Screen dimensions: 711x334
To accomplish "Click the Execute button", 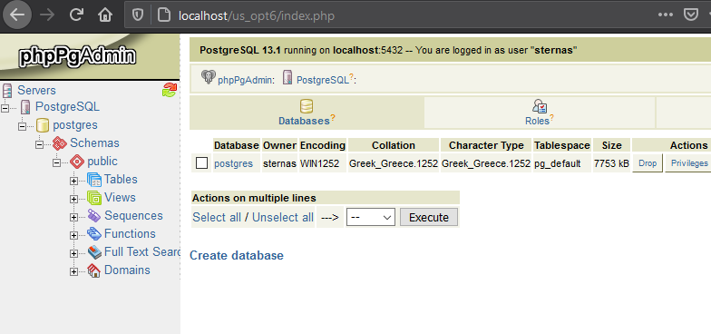I will point(428,218).
